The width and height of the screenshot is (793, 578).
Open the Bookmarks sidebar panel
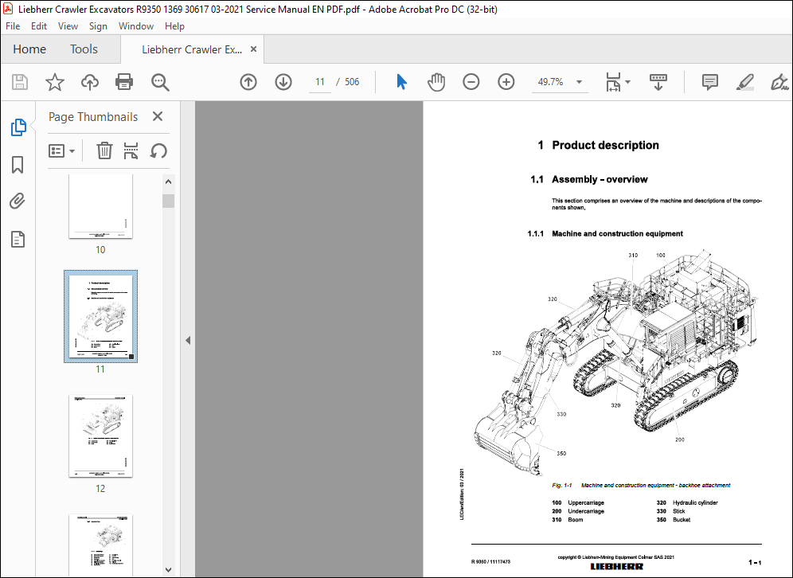[18, 165]
